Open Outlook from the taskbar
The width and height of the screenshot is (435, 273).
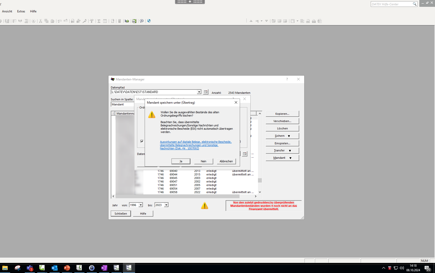[x=54, y=268]
